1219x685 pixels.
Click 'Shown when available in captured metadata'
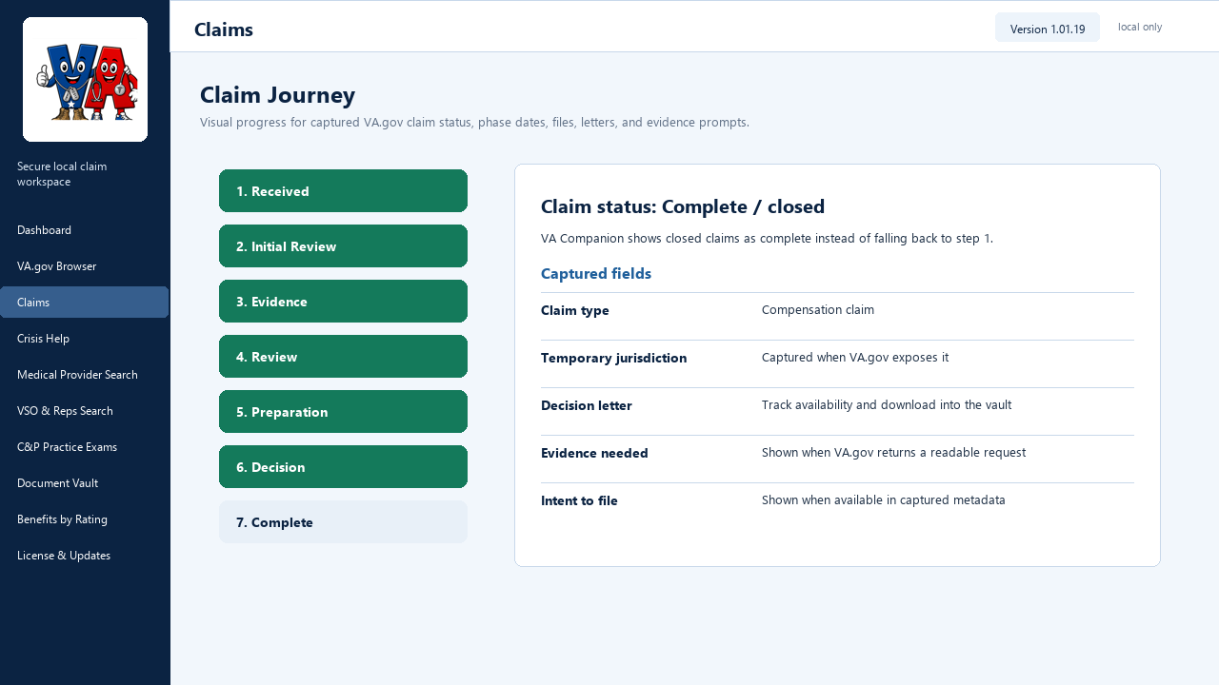(884, 500)
